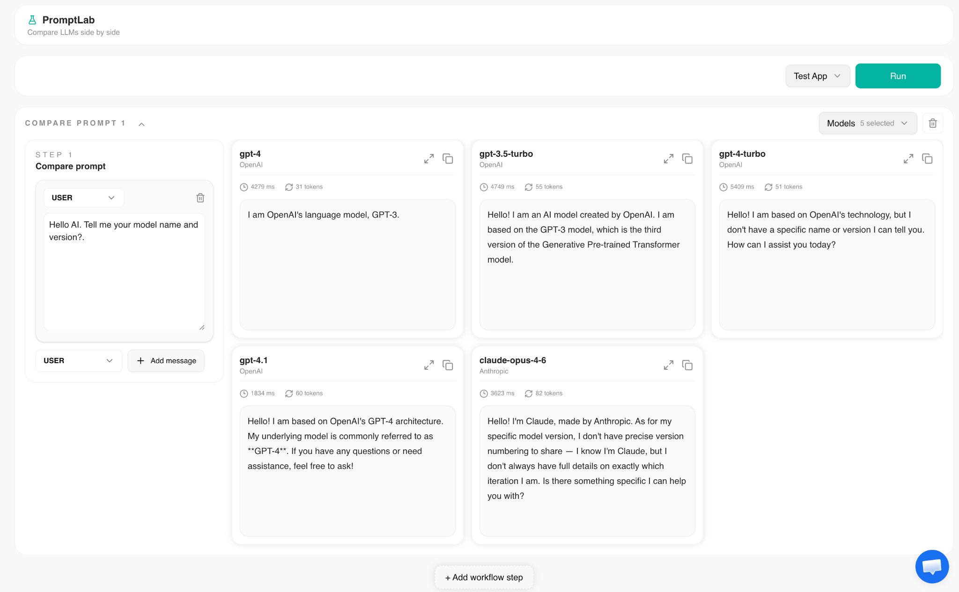The image size is (959, 592).
Task: Delete the USER message with trash icon
Action: (200, 198)
